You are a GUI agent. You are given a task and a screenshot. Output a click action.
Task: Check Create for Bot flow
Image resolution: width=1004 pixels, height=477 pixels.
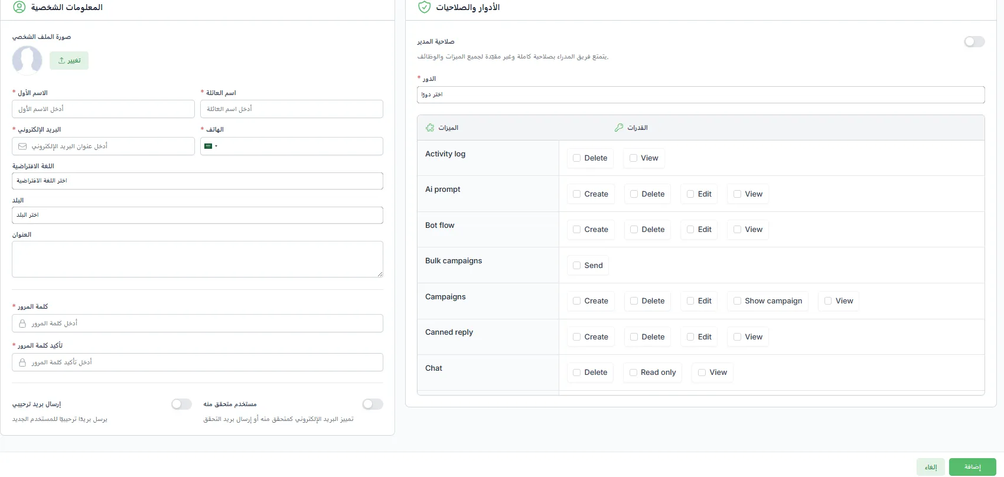point(576,230)
